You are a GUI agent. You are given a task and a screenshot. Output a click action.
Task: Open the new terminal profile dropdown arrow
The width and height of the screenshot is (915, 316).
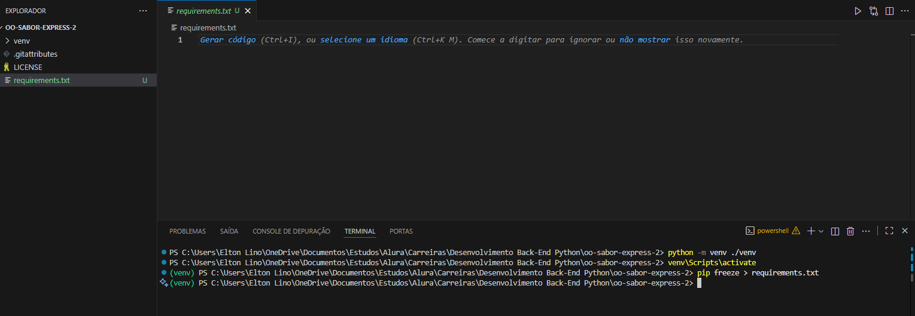(821, 231)
